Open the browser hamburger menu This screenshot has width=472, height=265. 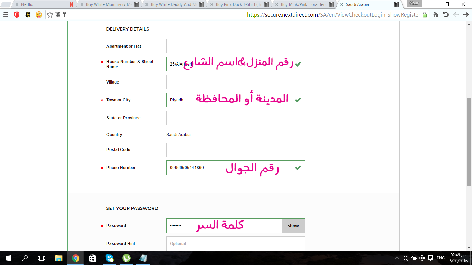tap(6, 15)
